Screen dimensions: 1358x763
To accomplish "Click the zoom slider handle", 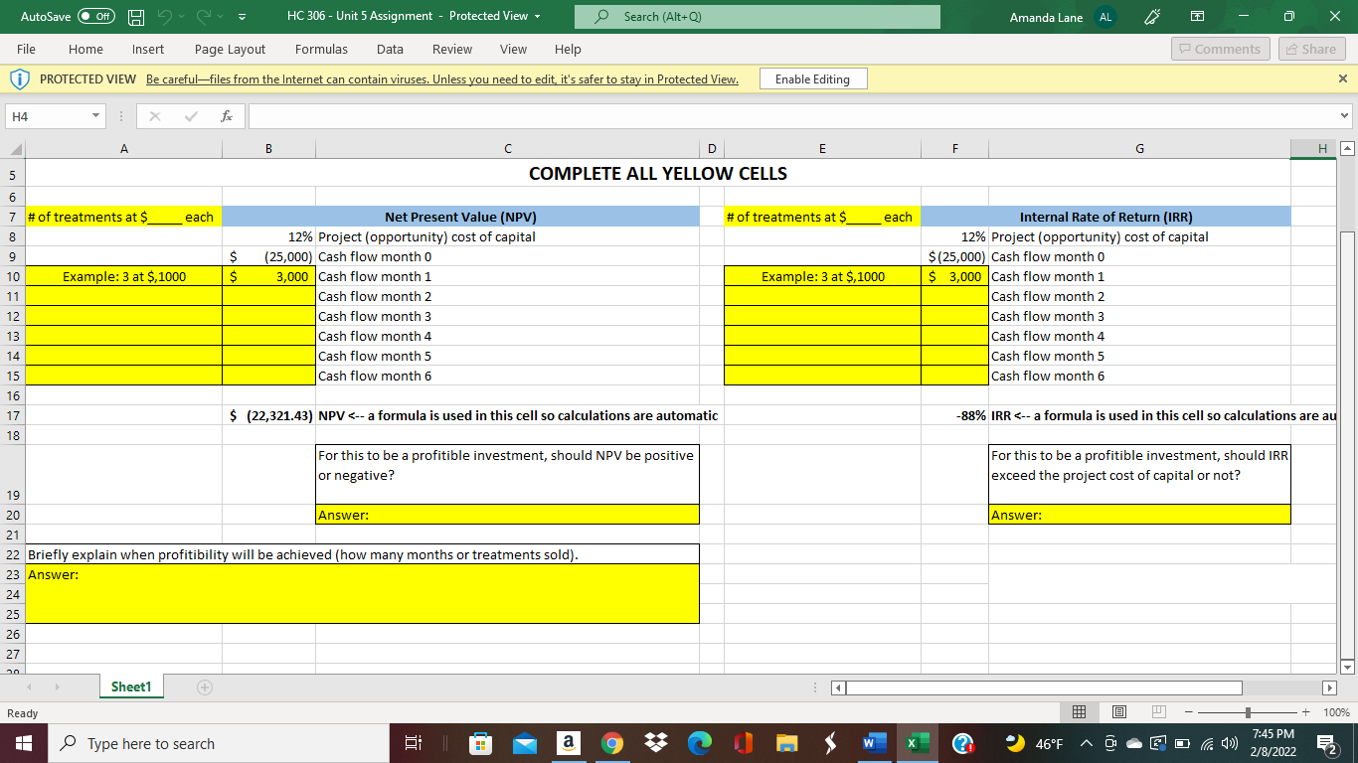I will click(1249, 713).
